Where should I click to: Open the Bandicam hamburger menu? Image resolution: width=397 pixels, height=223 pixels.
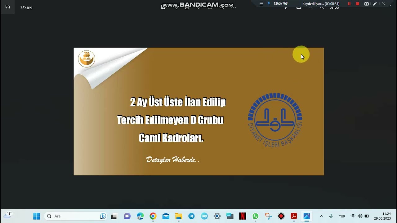coord(261,4)
